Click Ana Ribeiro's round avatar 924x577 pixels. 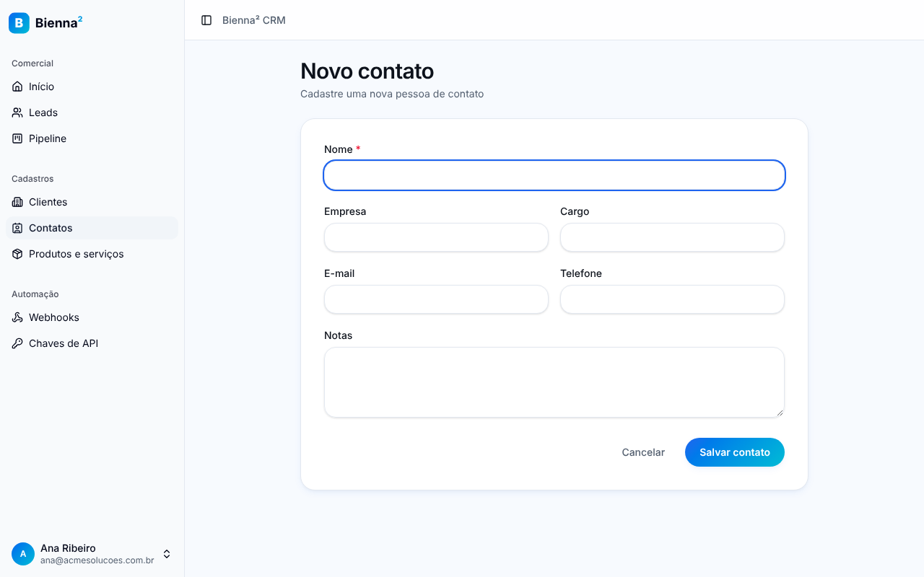tap(23, 554)
